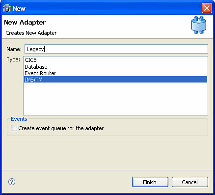Click the Name: label
The width and height of the screenshot is (215, 195).
(x=14, y=49)
